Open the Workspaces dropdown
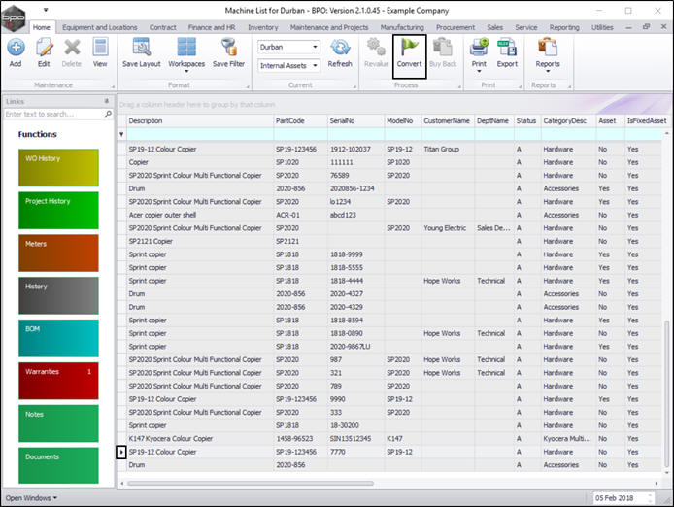Screen dimensions: 674x507 point(186,64)
